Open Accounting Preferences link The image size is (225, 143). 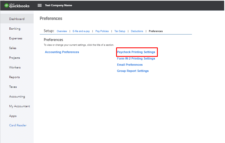62,52
